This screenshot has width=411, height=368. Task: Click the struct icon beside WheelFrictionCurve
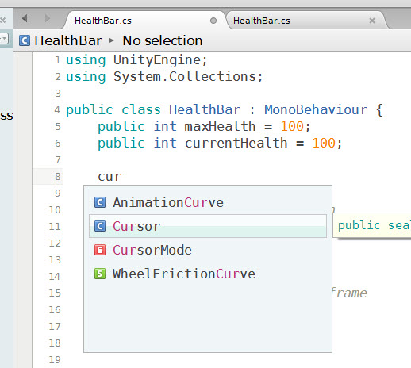tap(100, 274)
